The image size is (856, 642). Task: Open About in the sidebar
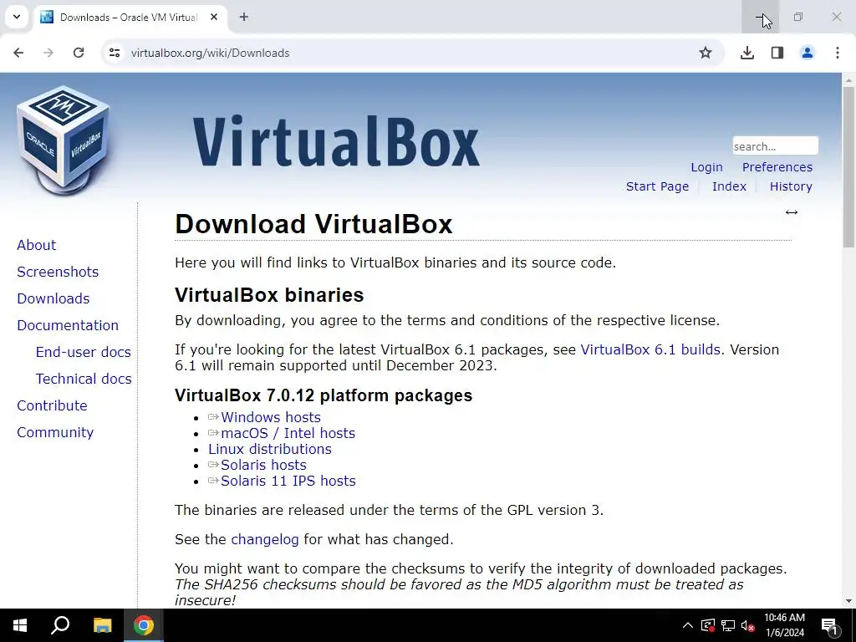pos(37,245)
